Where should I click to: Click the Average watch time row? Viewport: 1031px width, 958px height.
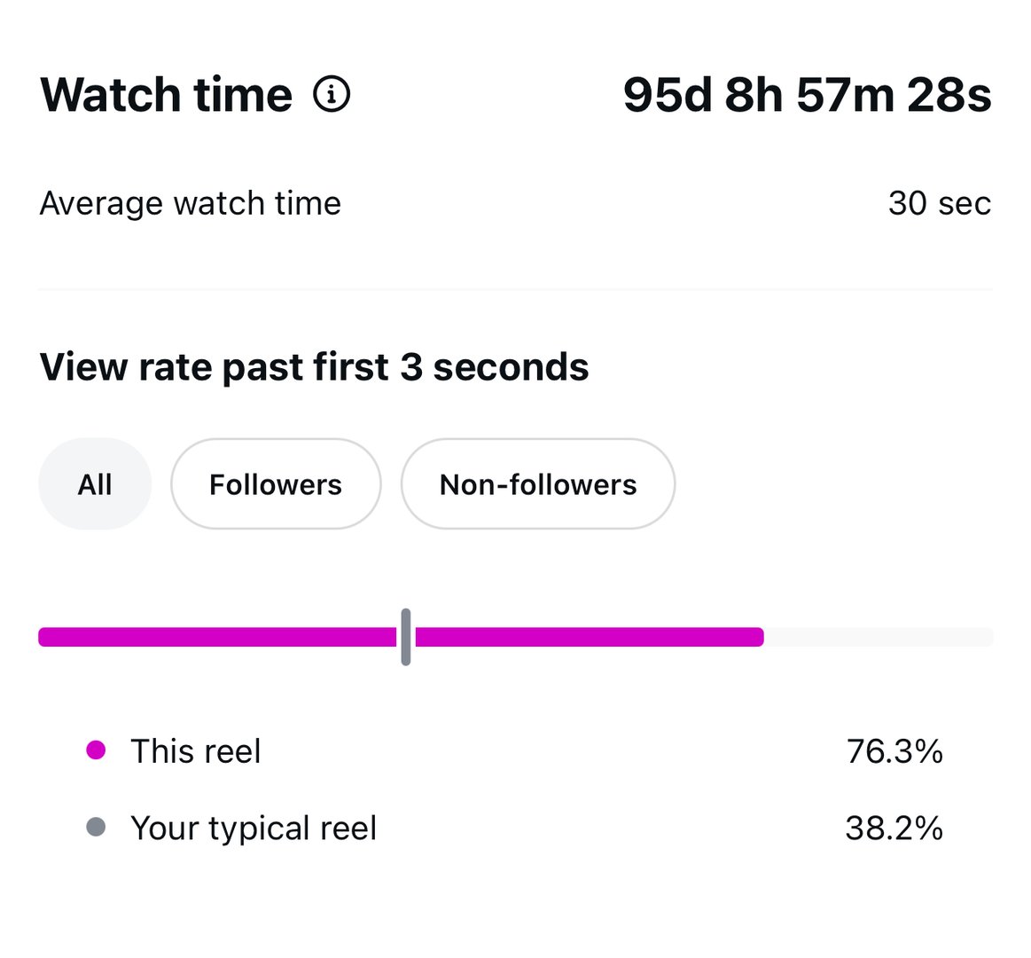pyautogui.click(x=190, y=203)
